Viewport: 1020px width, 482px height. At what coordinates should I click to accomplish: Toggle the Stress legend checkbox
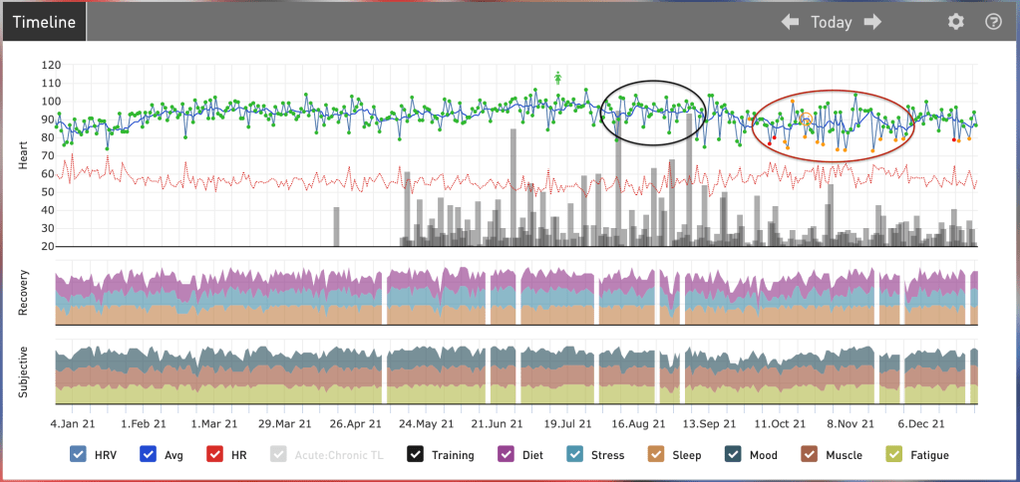point(574,455)
